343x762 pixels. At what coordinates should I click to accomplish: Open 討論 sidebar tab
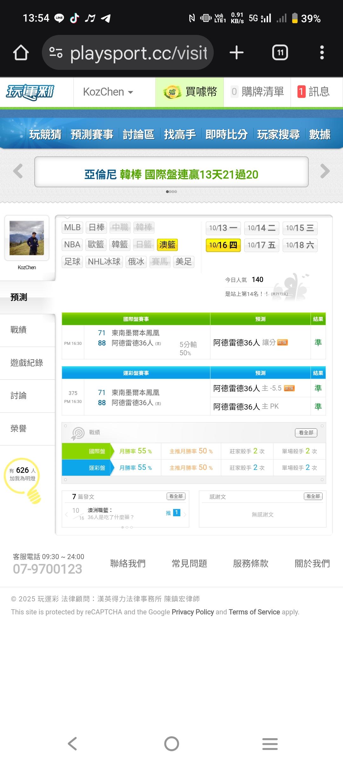point(28,396)
